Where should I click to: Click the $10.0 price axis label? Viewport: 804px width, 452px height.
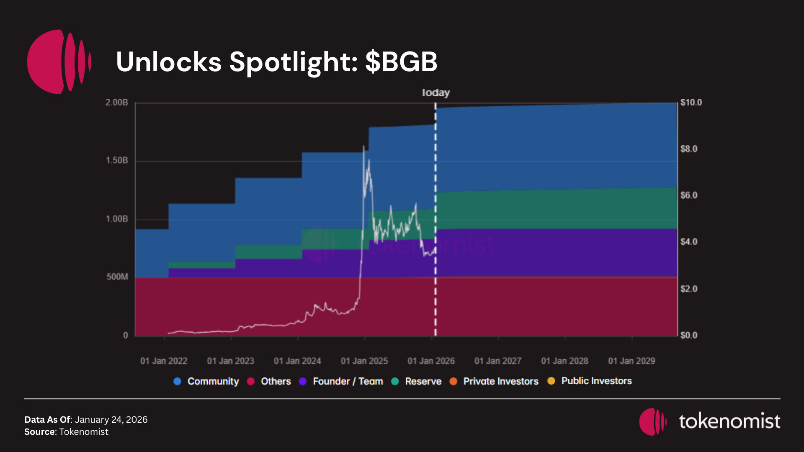[691, 103]
